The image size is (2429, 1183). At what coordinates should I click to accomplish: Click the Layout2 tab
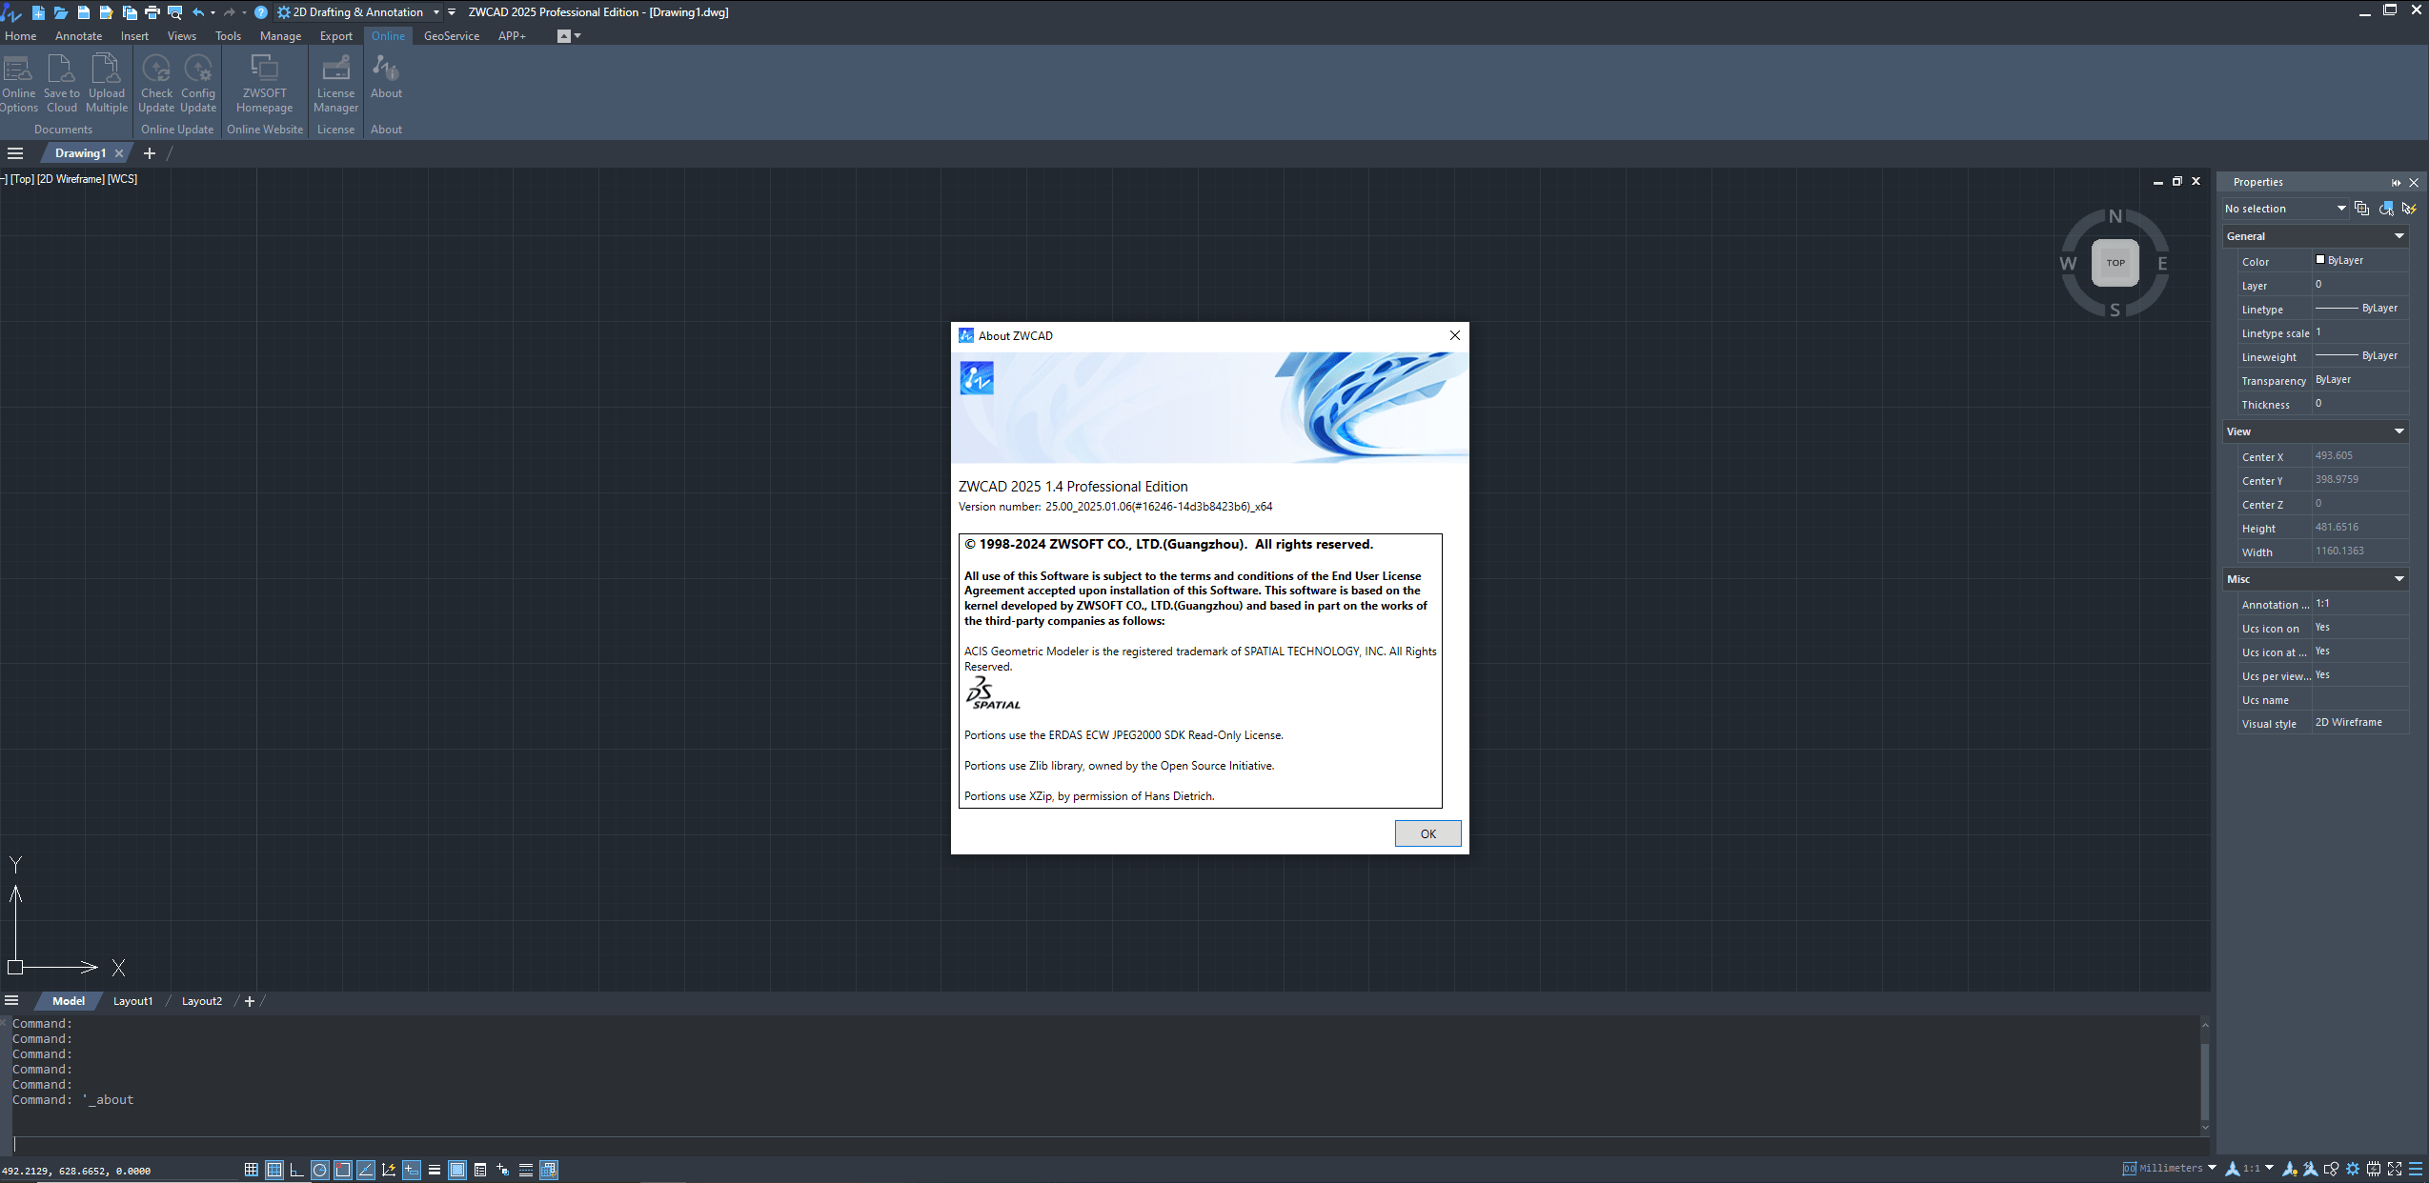(202, 1001)
